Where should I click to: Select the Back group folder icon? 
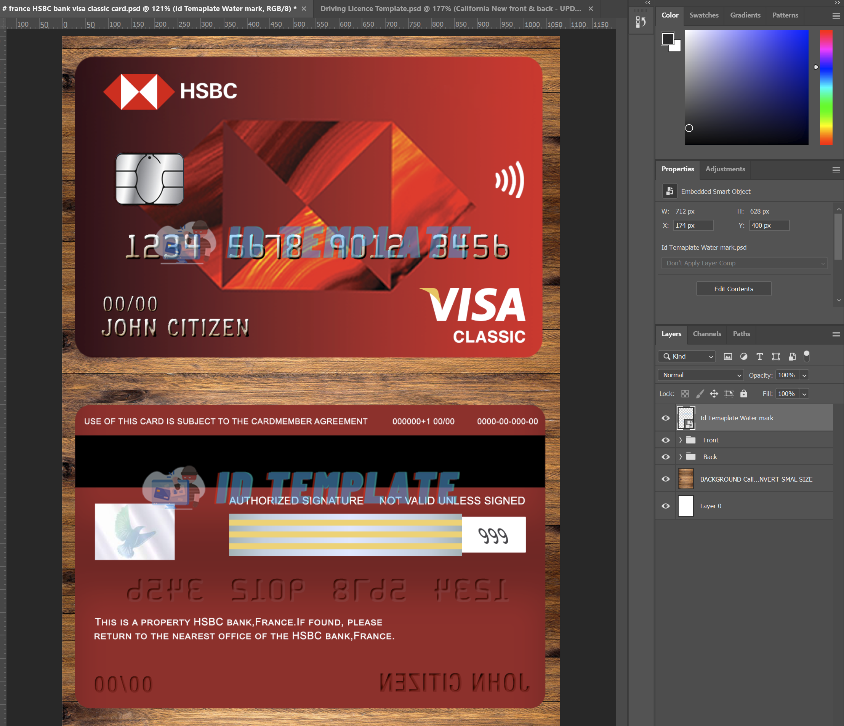691,456
